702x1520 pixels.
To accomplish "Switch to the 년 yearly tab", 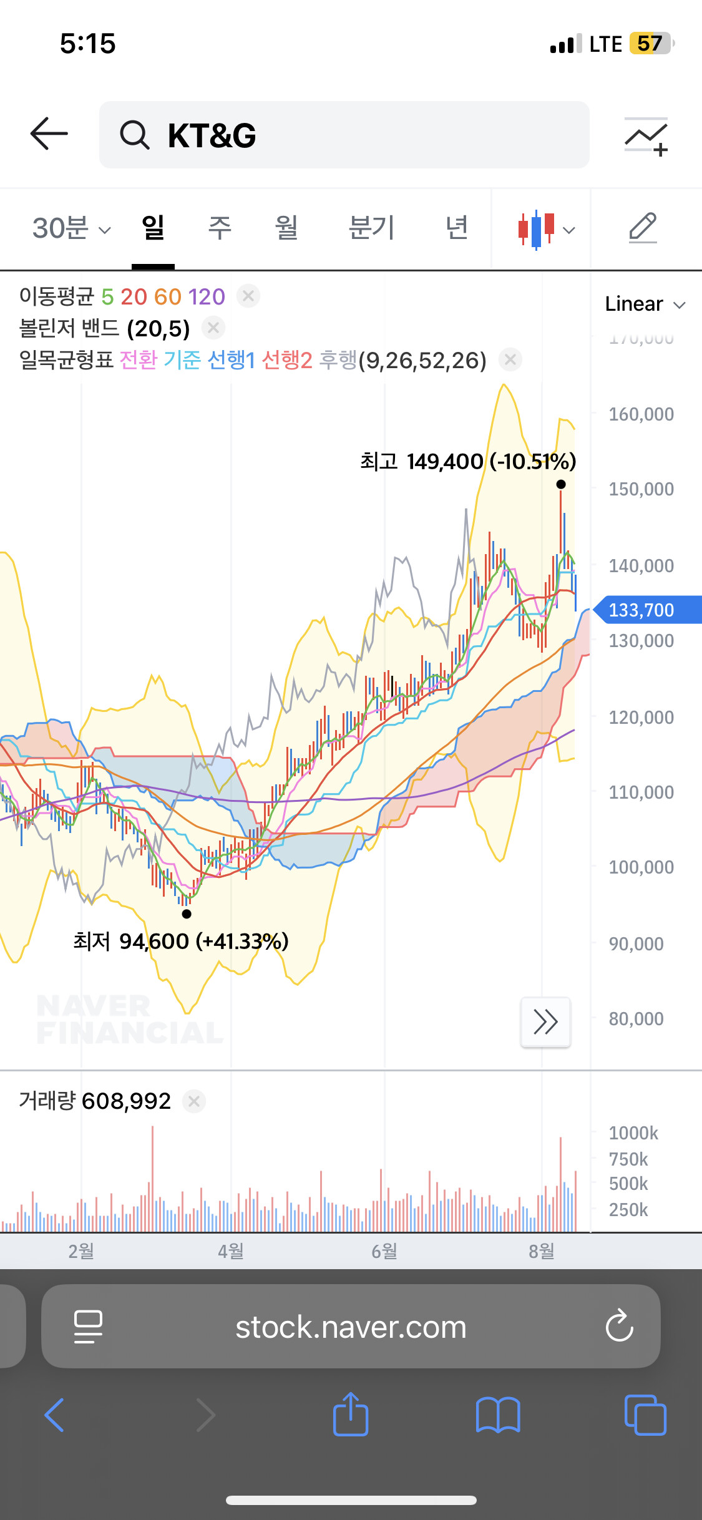I will pyautogui.click(x=457, y=228).
